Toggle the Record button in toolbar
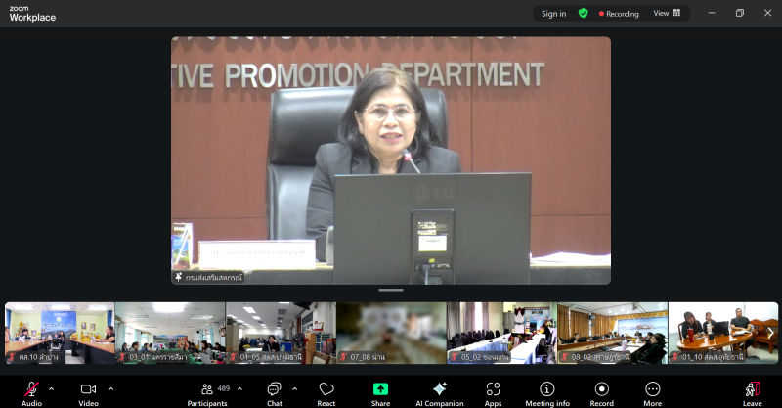 [601, 389]
